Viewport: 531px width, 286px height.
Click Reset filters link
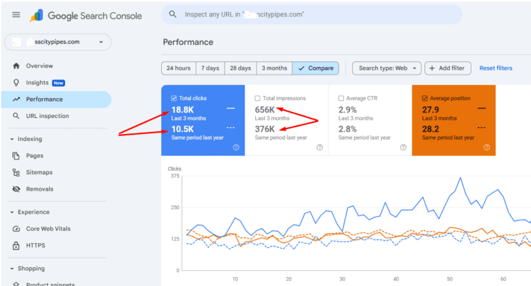[496, 68]
